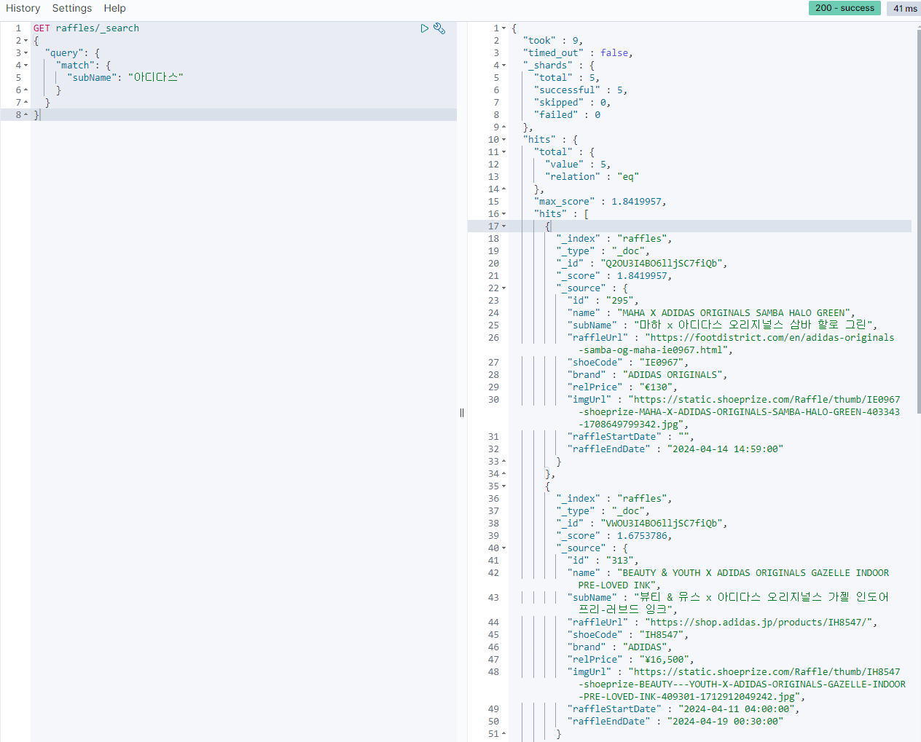Screen dimensions: 921x742
Task: Click the raffleEndDate 2024-04-19 00:30:00 line
Action: (675, 722)
